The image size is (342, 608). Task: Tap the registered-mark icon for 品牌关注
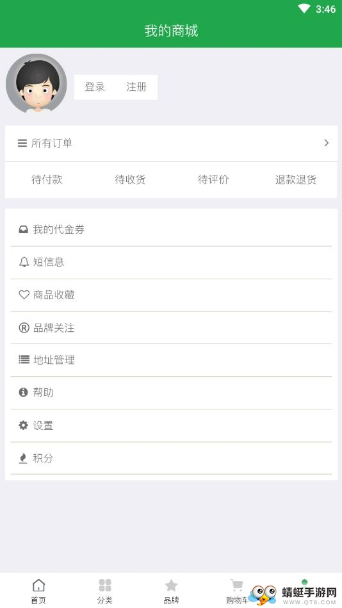click(24, 327)
